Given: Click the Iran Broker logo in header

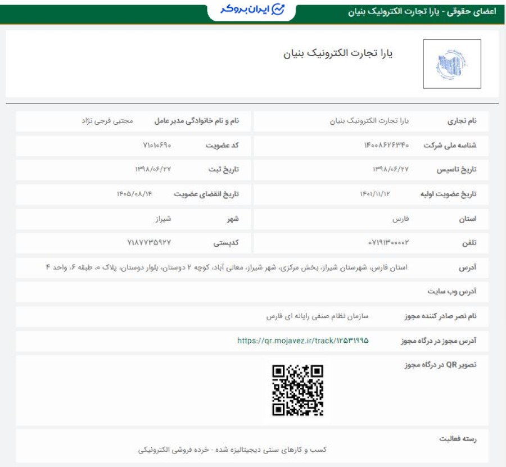Looking at the screenshot, I should [252, 10].
